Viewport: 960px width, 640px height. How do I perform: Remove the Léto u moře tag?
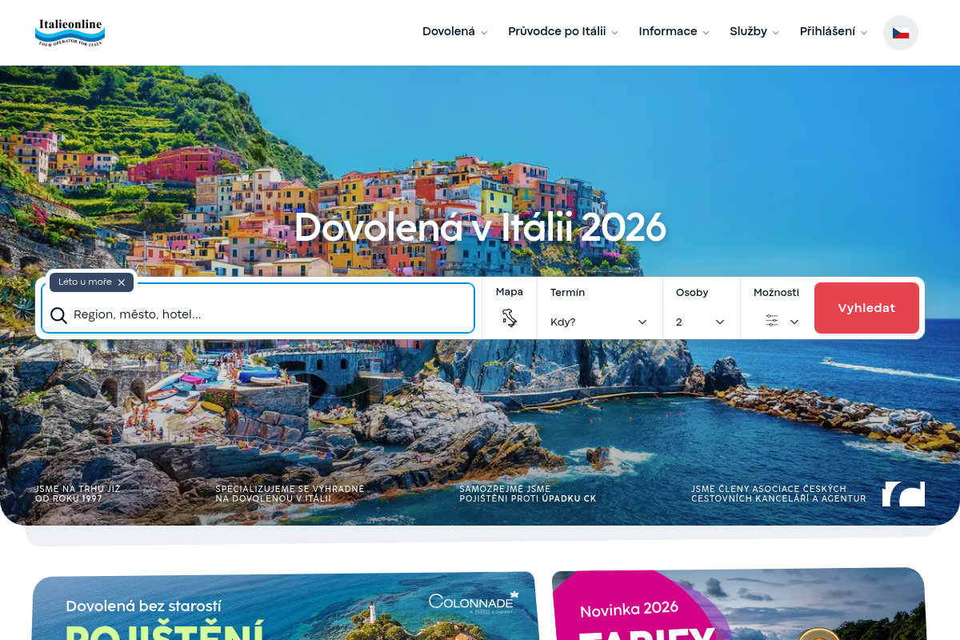pos(122,282)
